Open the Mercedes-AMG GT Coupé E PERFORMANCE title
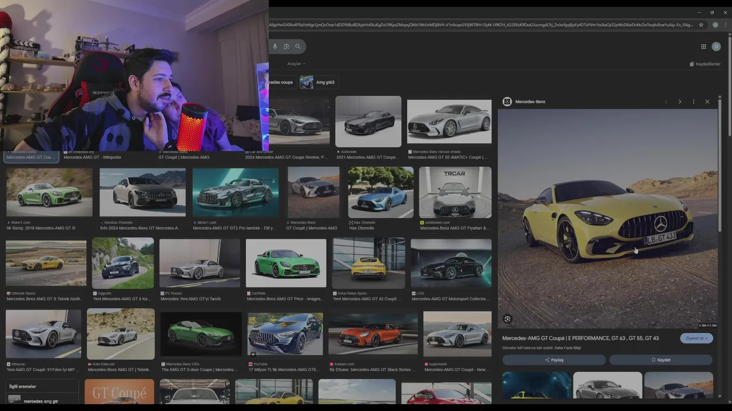Viewport: 732px width, 411px height. pos(580,338)
